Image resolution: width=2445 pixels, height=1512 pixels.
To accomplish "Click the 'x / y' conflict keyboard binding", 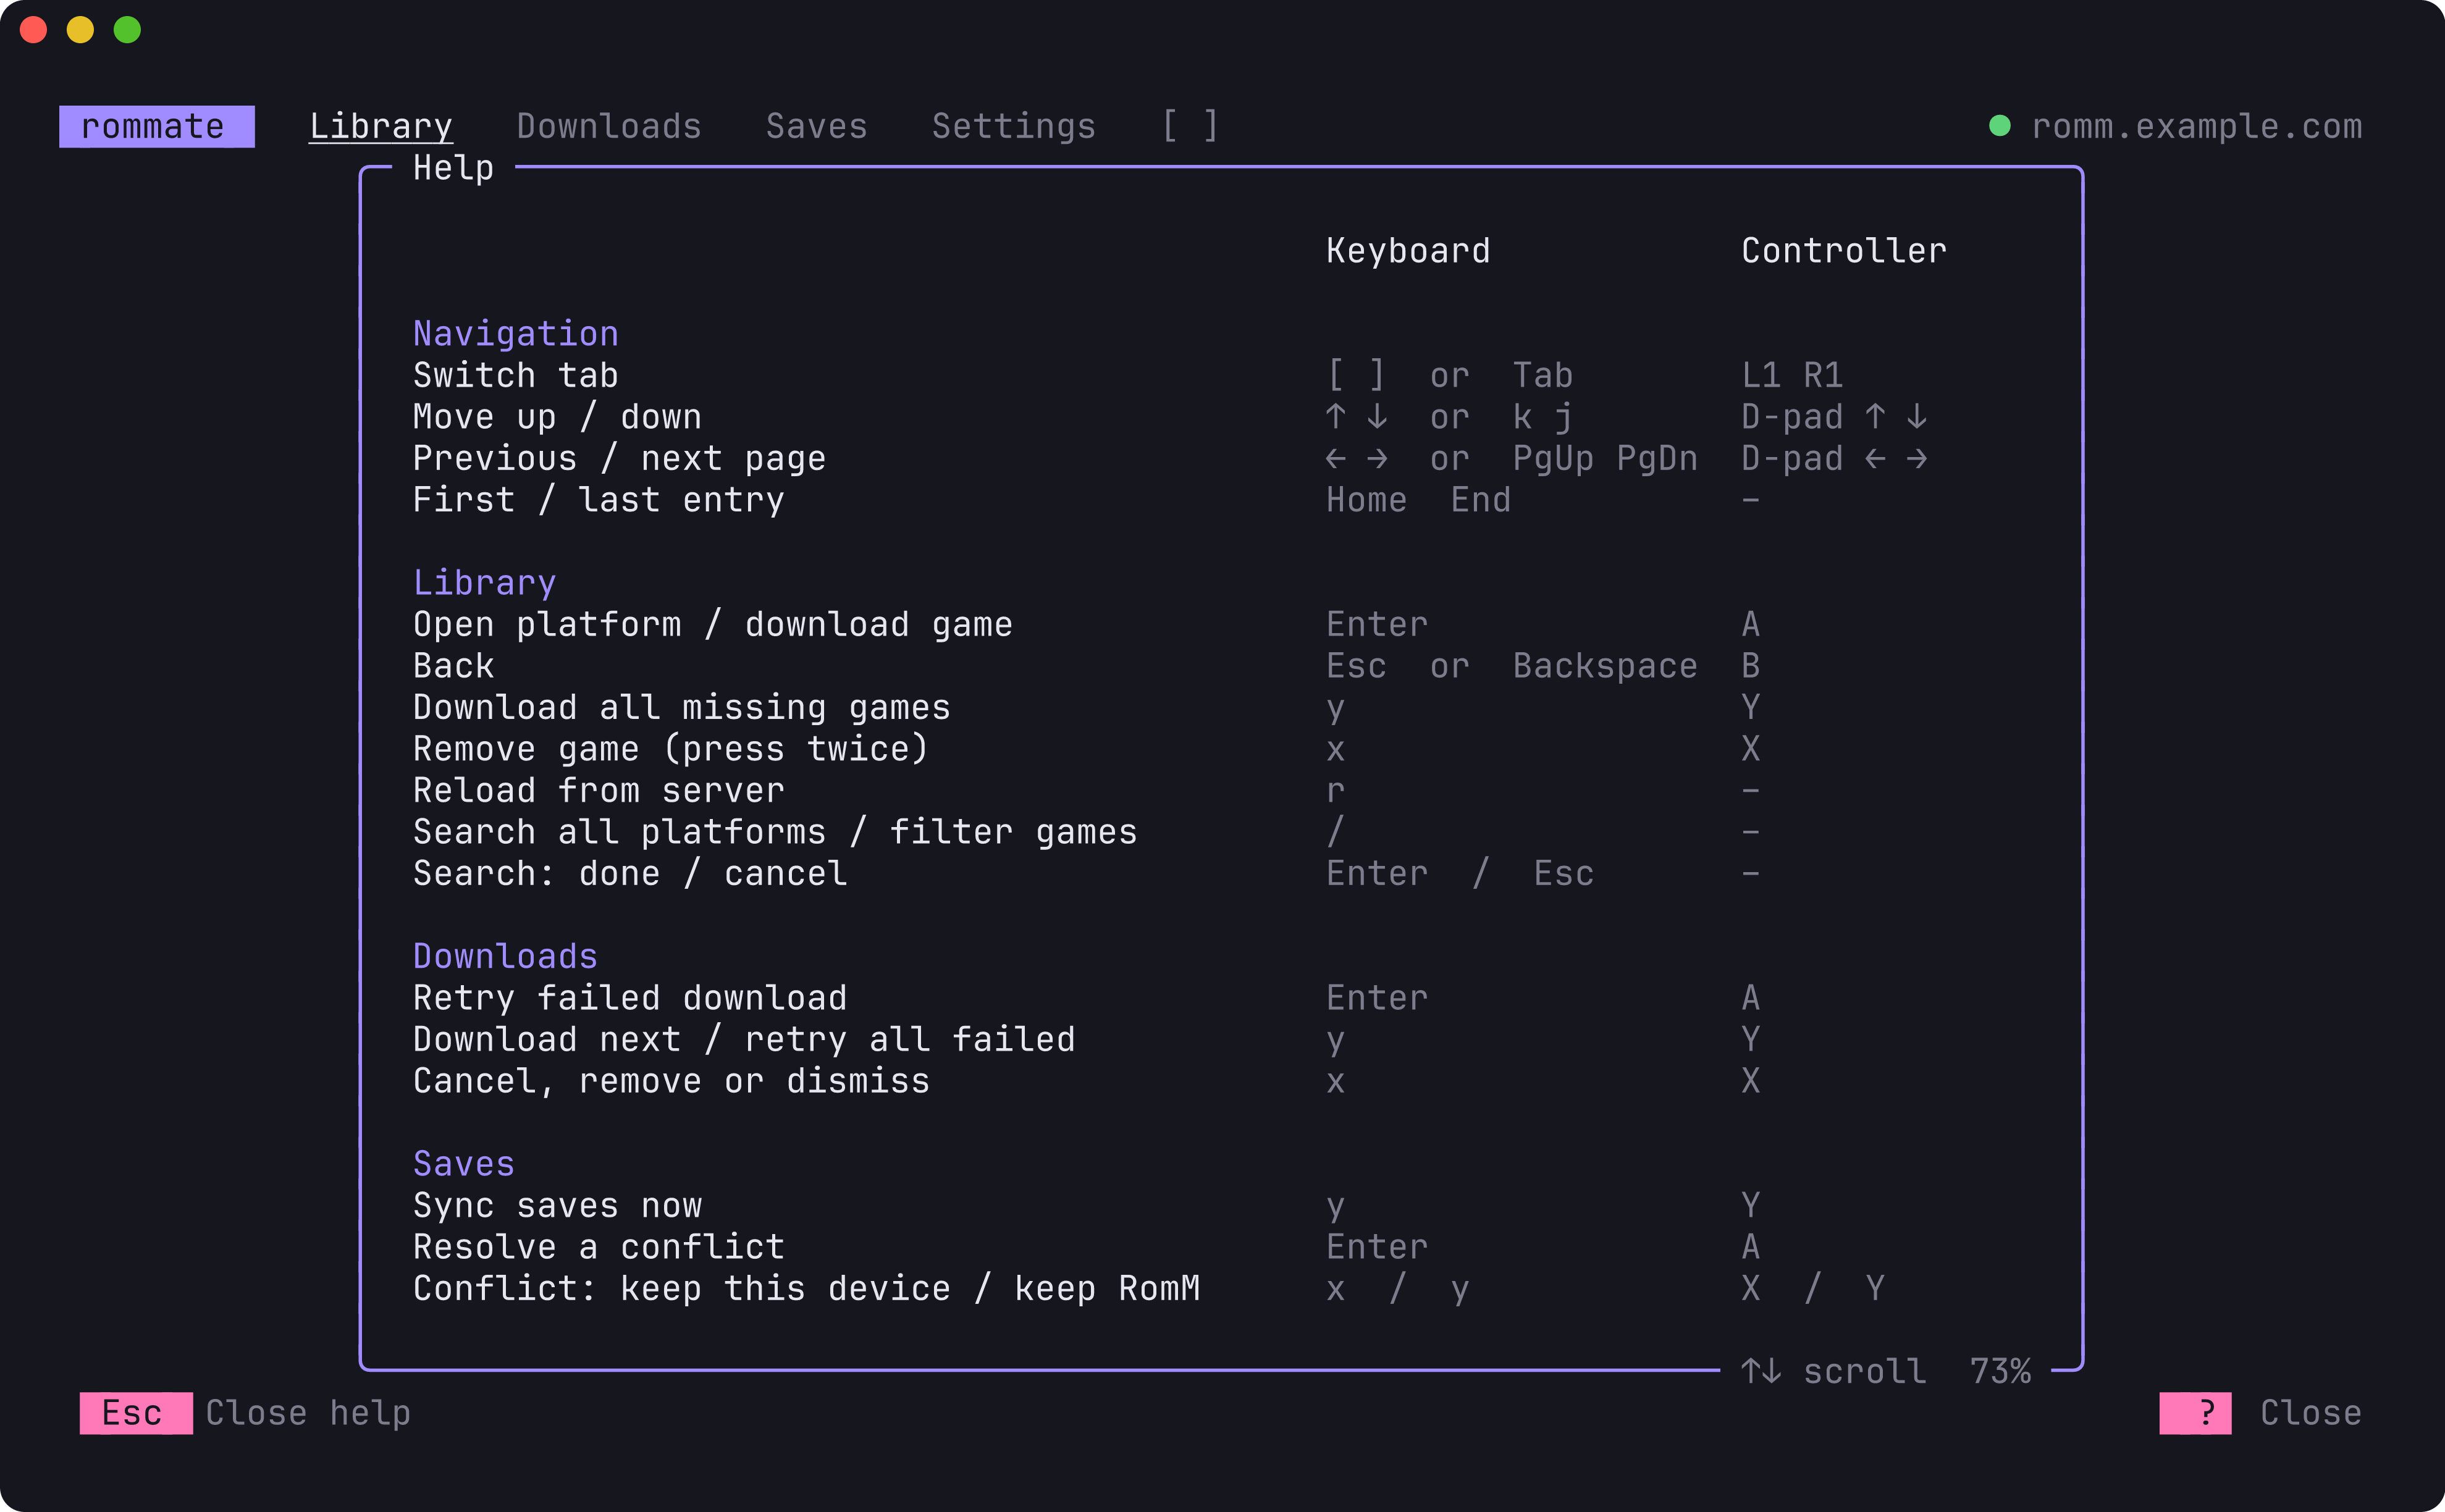I will pyautogui.click(x=1398, y=1289).
